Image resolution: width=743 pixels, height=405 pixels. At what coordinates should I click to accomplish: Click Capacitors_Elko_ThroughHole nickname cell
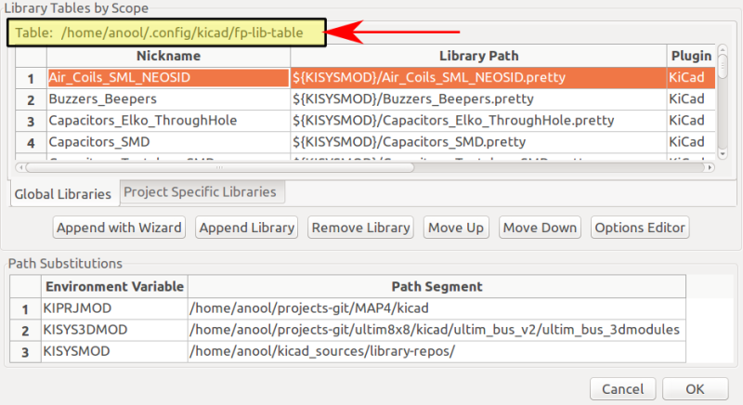tap(167, 120)
